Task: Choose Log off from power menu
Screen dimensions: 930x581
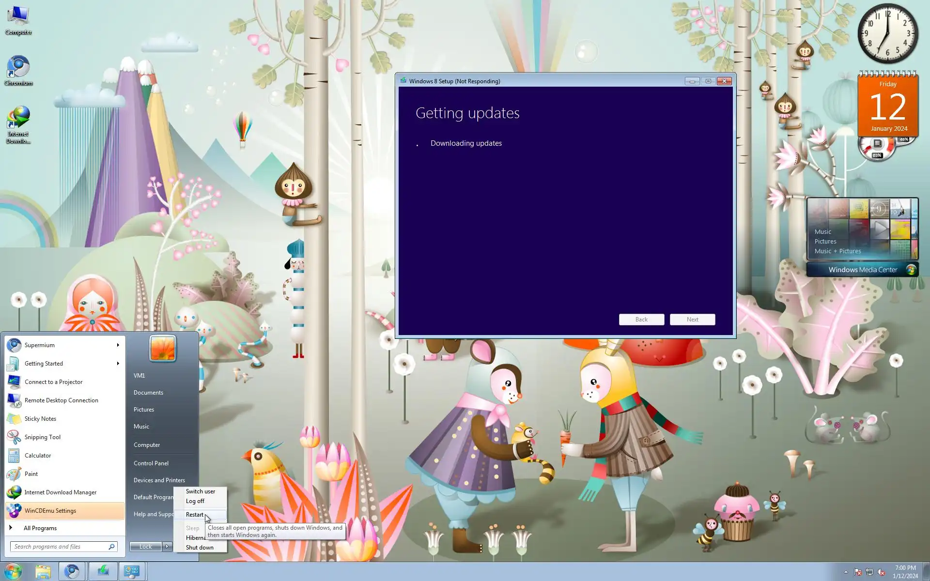Action: tap(195, 501)
